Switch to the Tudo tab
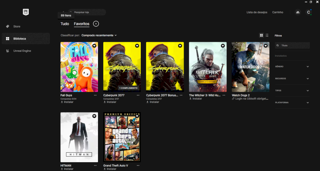 (x=65, y=24)
